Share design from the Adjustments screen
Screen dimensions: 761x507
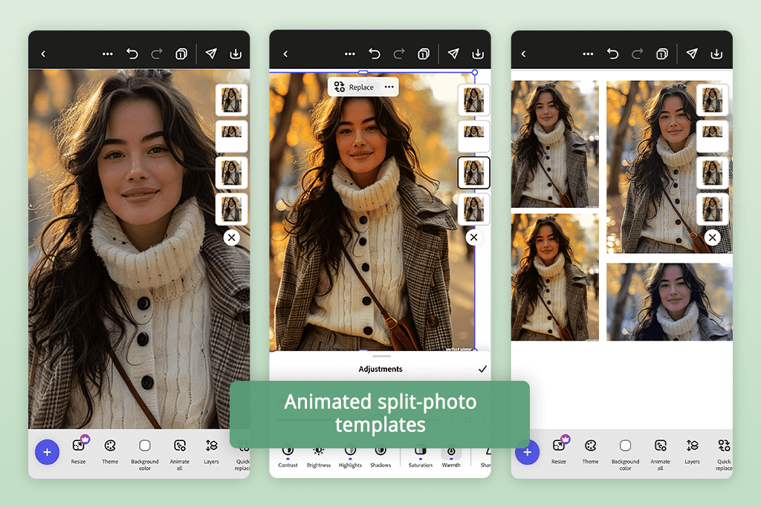(x=453, y=53)
